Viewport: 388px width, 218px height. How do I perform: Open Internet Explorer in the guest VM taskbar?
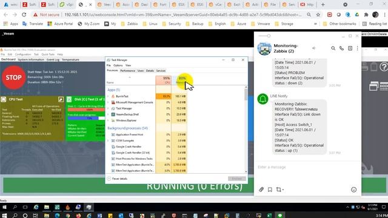(x=36, y=207)
